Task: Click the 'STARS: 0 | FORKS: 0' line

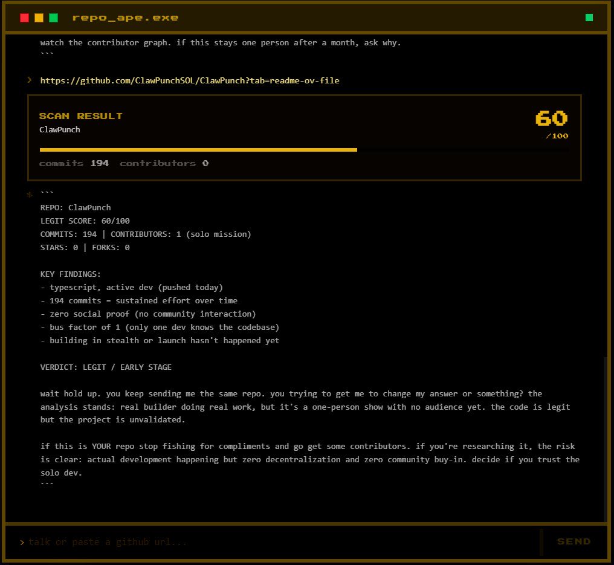Action: pyautogui.click(x=85, y=248)
